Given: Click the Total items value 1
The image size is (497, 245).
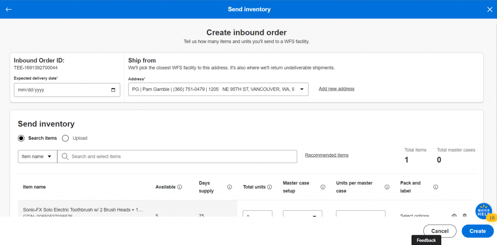Looking at the screenshot, I should tap(406, 160).
